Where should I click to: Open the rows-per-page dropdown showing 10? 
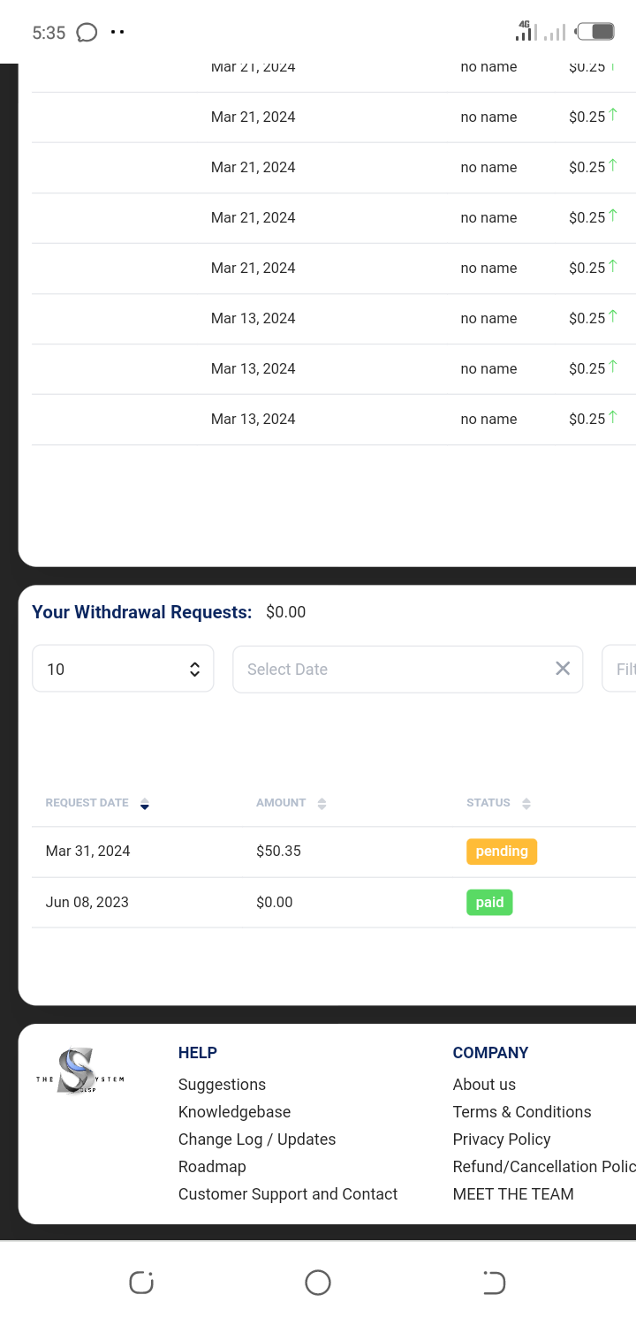coord(123,669)
